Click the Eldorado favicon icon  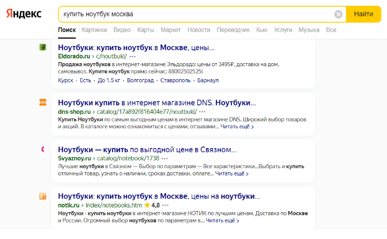coord(43,48)
